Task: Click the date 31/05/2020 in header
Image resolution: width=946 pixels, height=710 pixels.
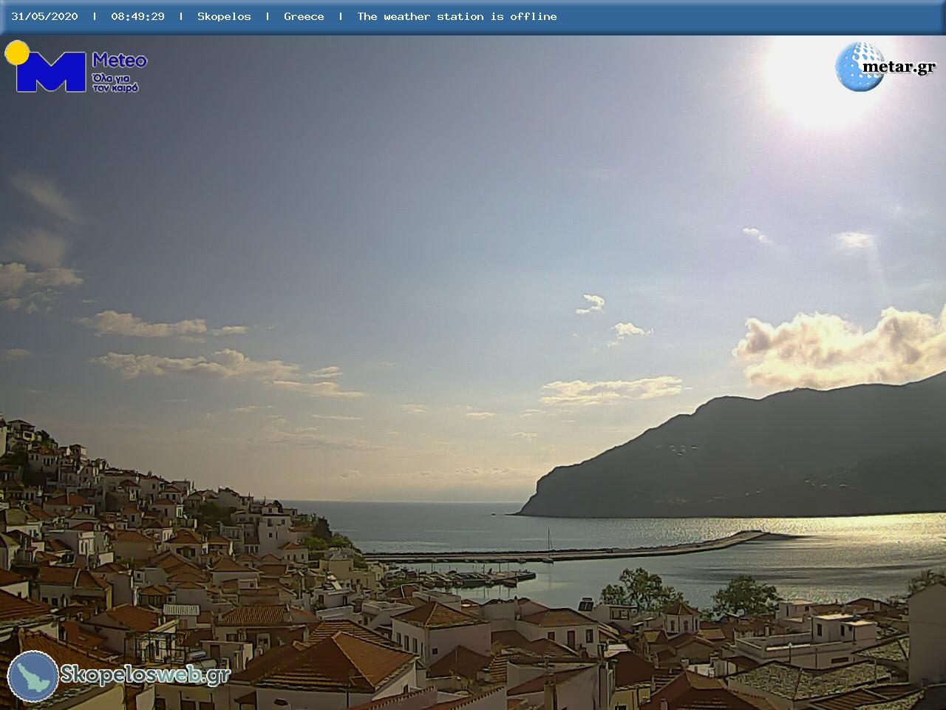Action: [44, 16]
